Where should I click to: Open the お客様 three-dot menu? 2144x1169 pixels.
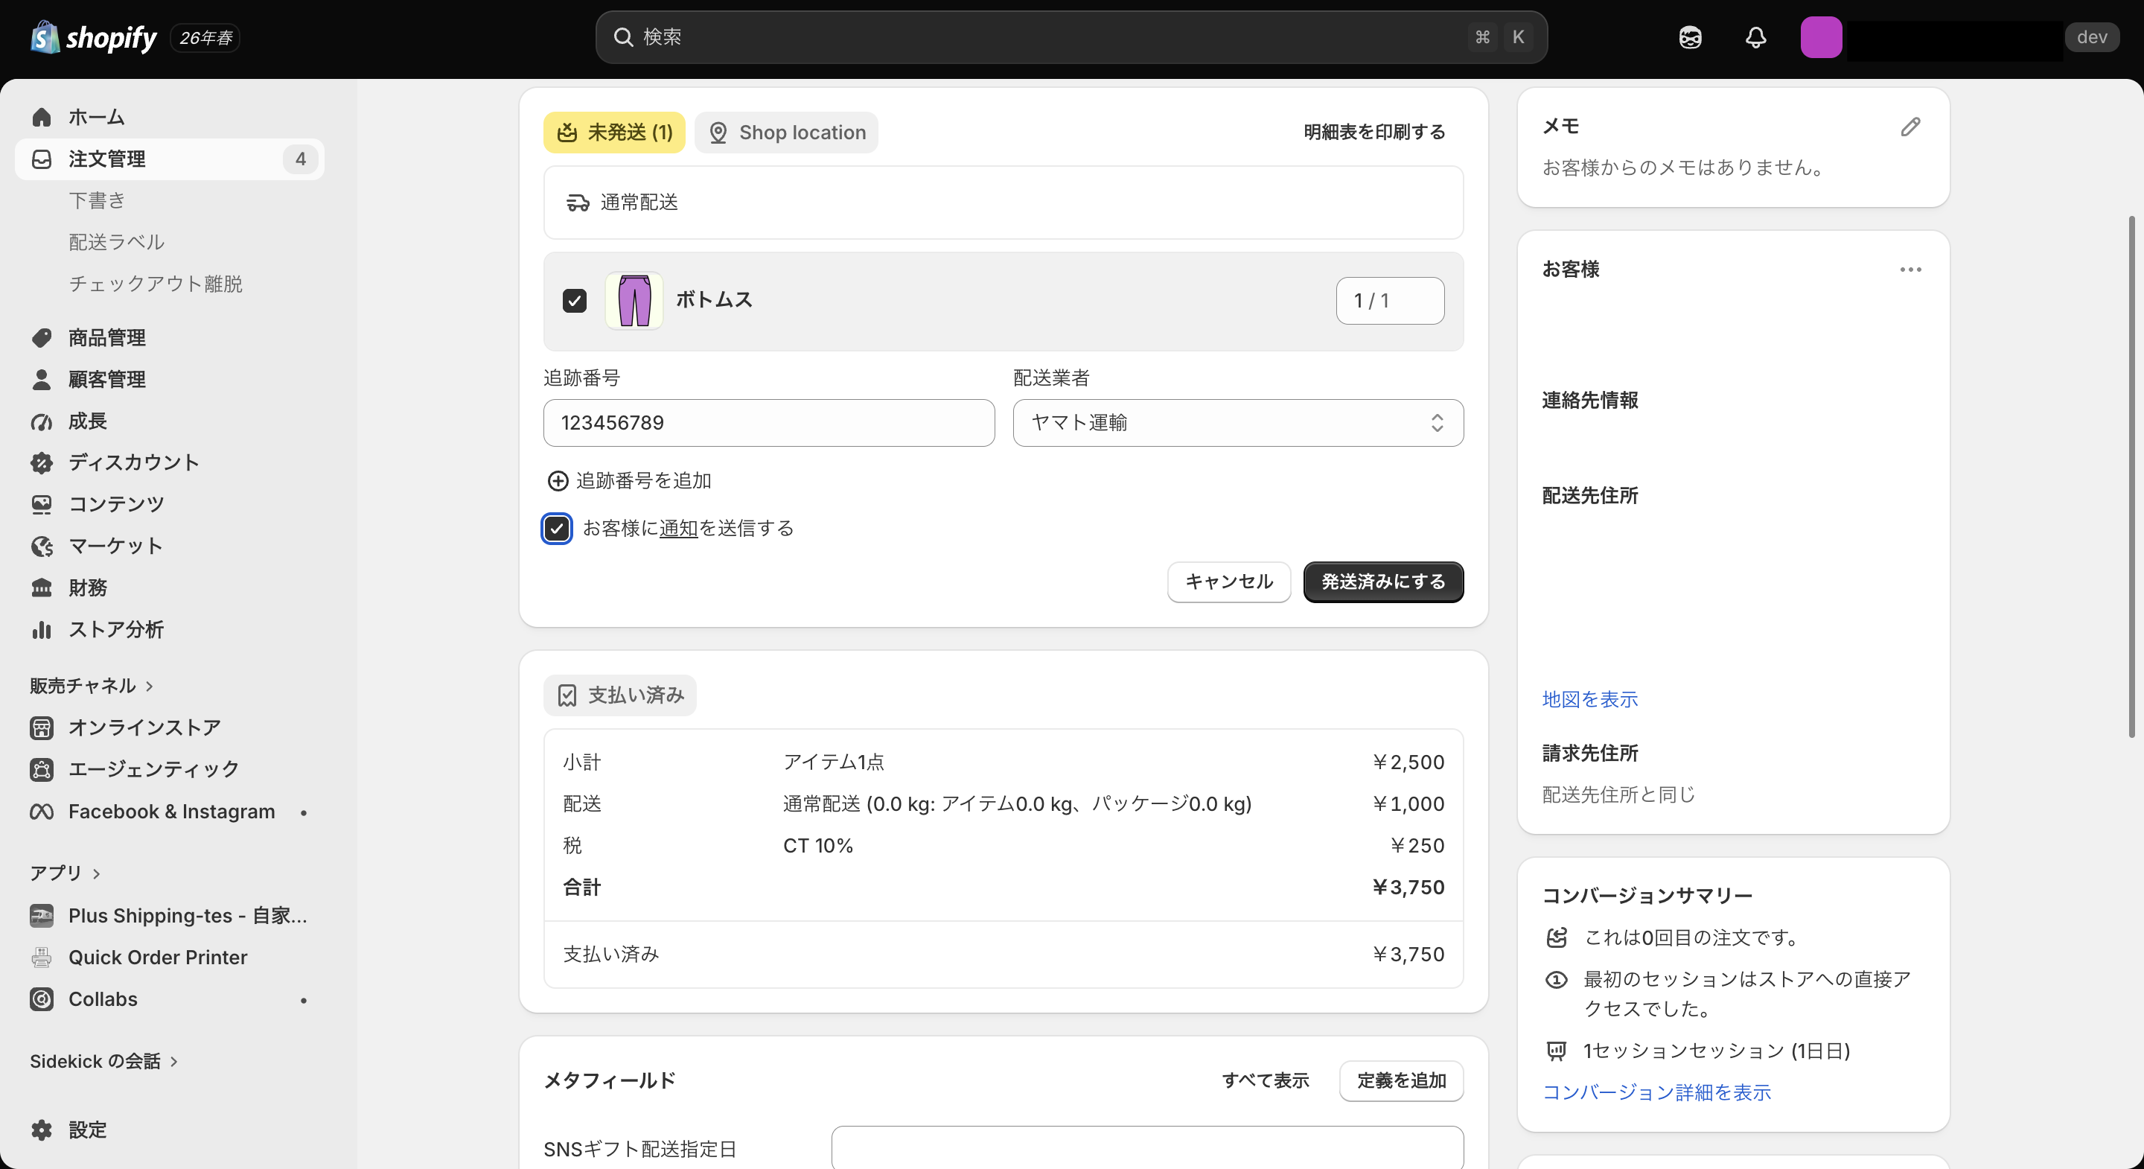pos(1910,270)
